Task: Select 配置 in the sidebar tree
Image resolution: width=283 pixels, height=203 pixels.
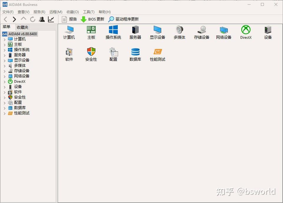Action: 18,102
